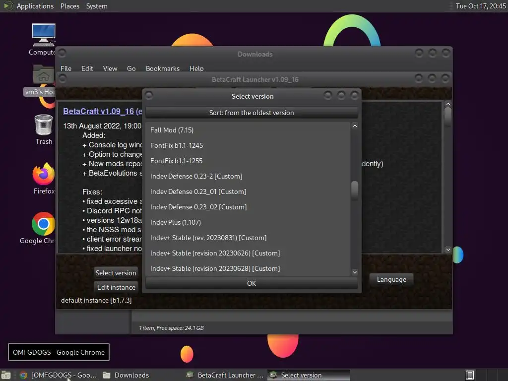Launch Google Chrome from the desktop
The width and height of the screenshot is (508, 381).
pyautogui.click(x=44, y=224)
